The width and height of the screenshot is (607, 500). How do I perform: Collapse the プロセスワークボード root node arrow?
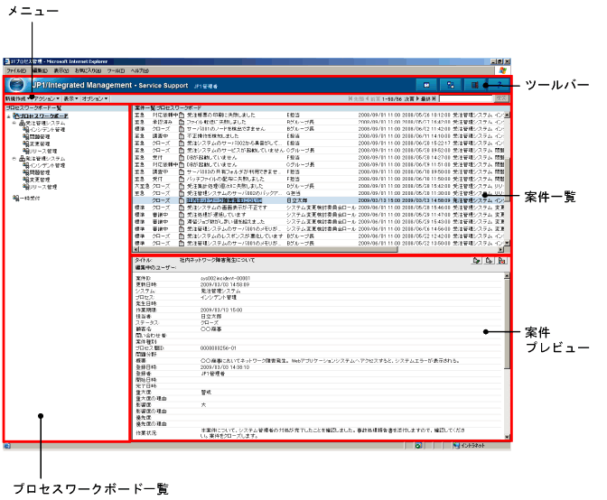pyautogui.click(x=8, y=116)
